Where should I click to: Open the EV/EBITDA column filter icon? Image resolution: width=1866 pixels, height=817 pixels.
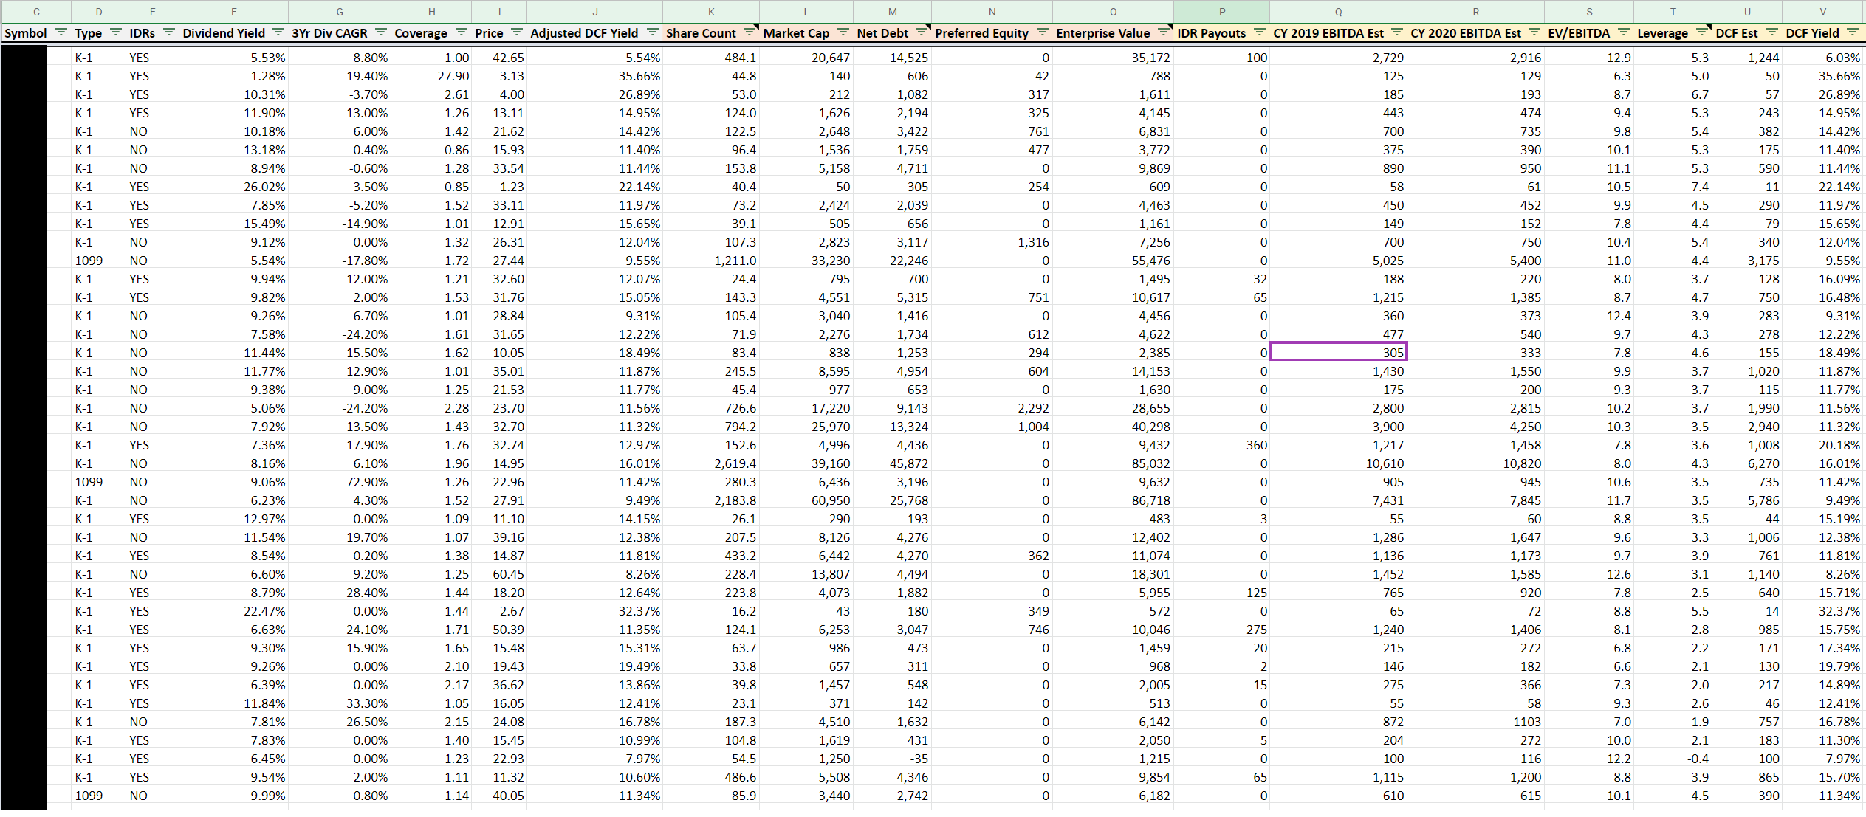[x=1624, y=32]
